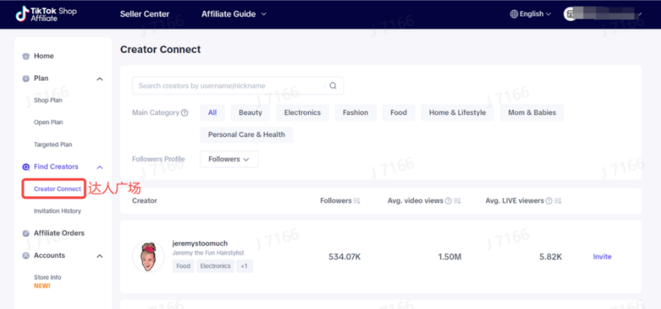The width and height of the screenshot is (661, 309).
Task: Open the Followers profile dropdown
Action: click(229, 159)
